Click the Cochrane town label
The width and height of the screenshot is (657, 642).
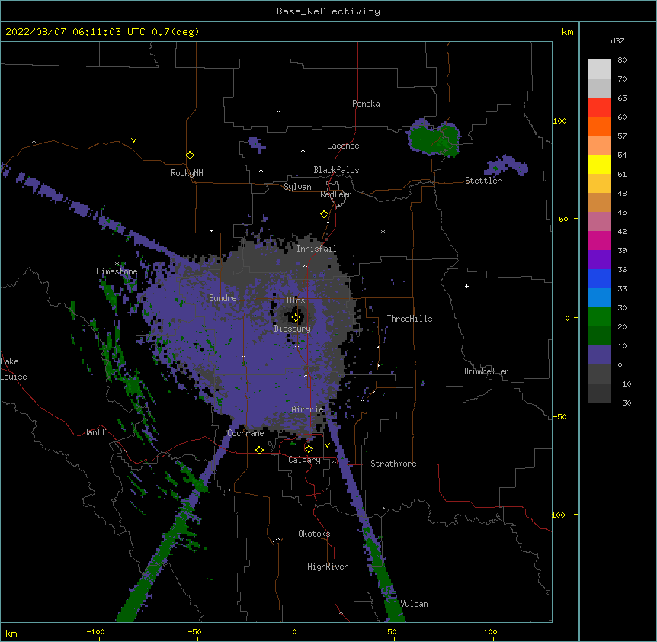[245, 433]
